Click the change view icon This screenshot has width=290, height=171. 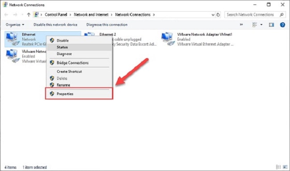pyautogui.click(x=255, y=25)
